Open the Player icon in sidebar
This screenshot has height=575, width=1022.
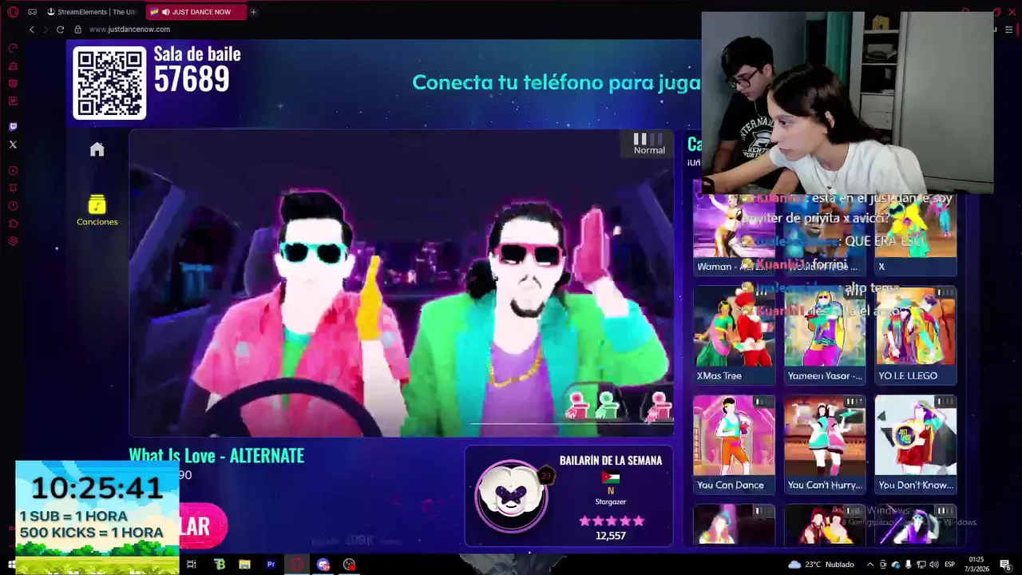pos(13,171)
